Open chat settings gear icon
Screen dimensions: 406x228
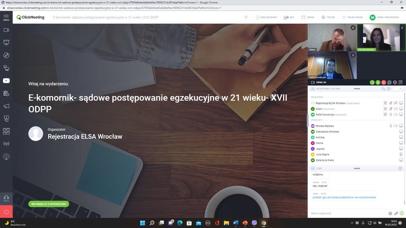tap(401, 168)
